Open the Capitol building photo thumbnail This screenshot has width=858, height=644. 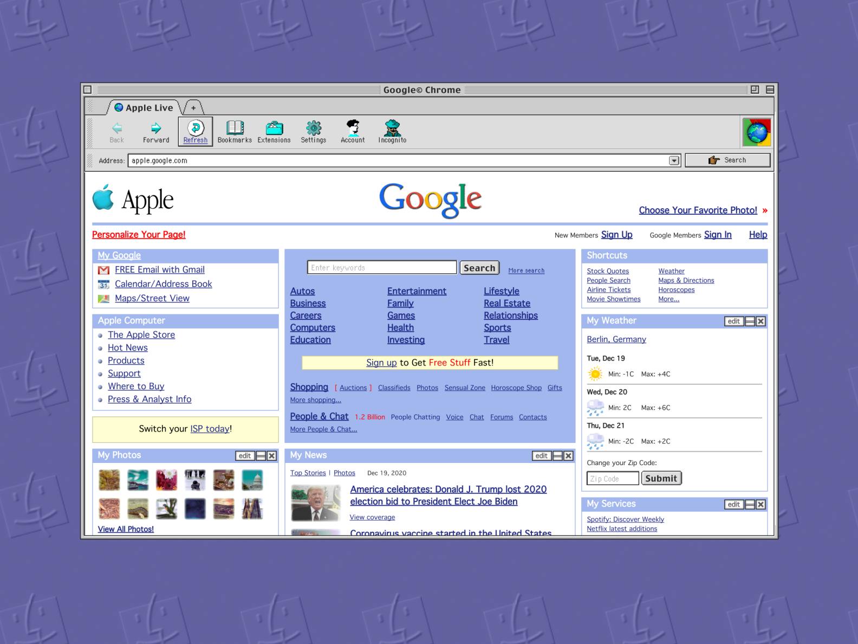[x=252, y=480]
